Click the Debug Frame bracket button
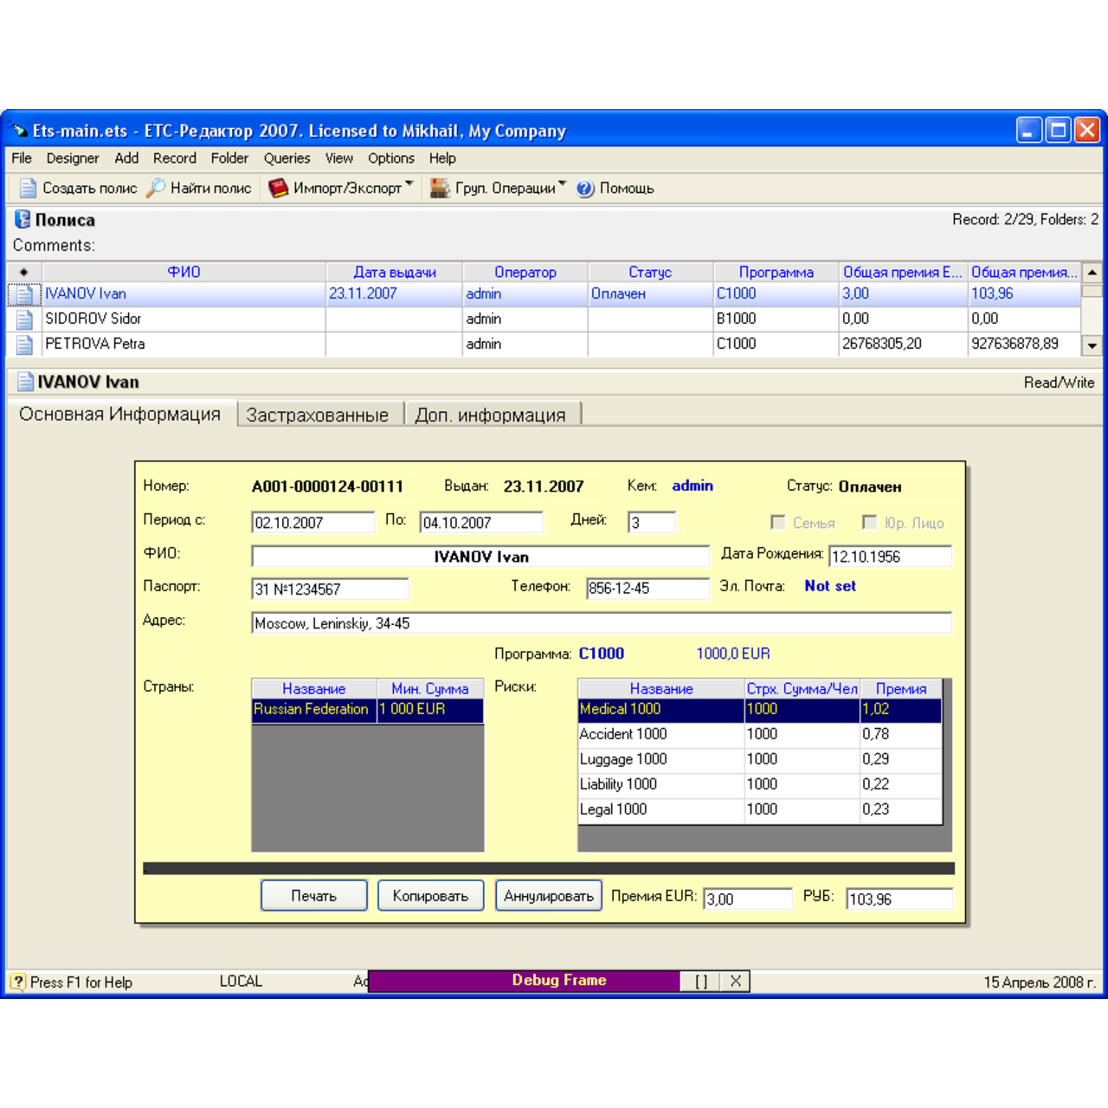Viewport: 1108px width, 1108px height. (x=701, y=981)
